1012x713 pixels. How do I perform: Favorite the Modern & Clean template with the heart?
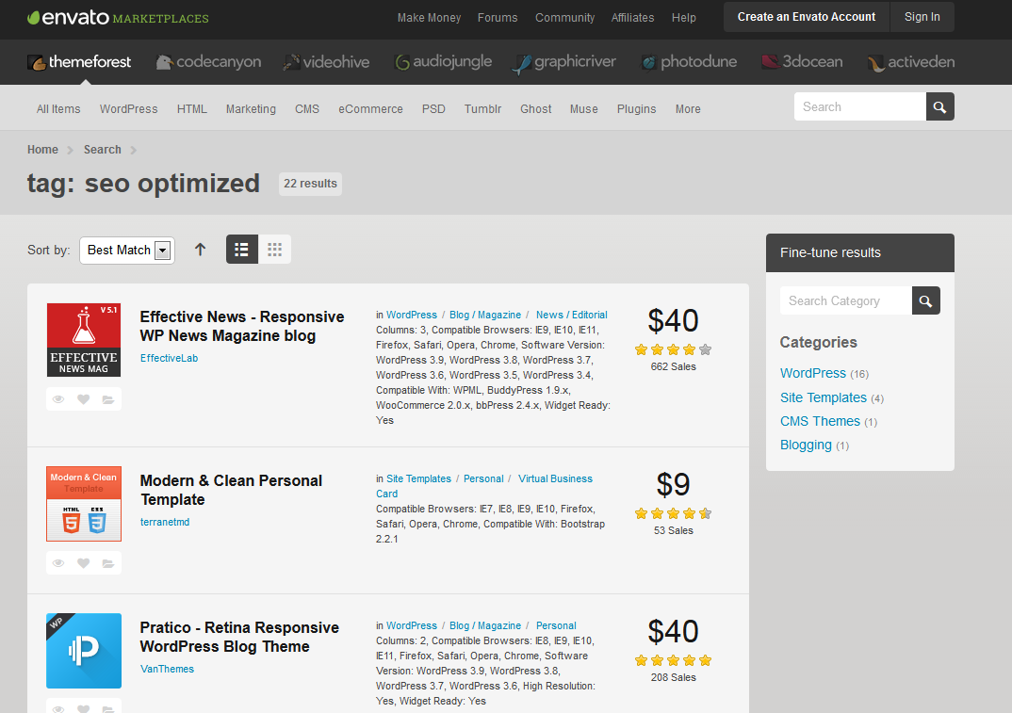click(x=83, y=563)
